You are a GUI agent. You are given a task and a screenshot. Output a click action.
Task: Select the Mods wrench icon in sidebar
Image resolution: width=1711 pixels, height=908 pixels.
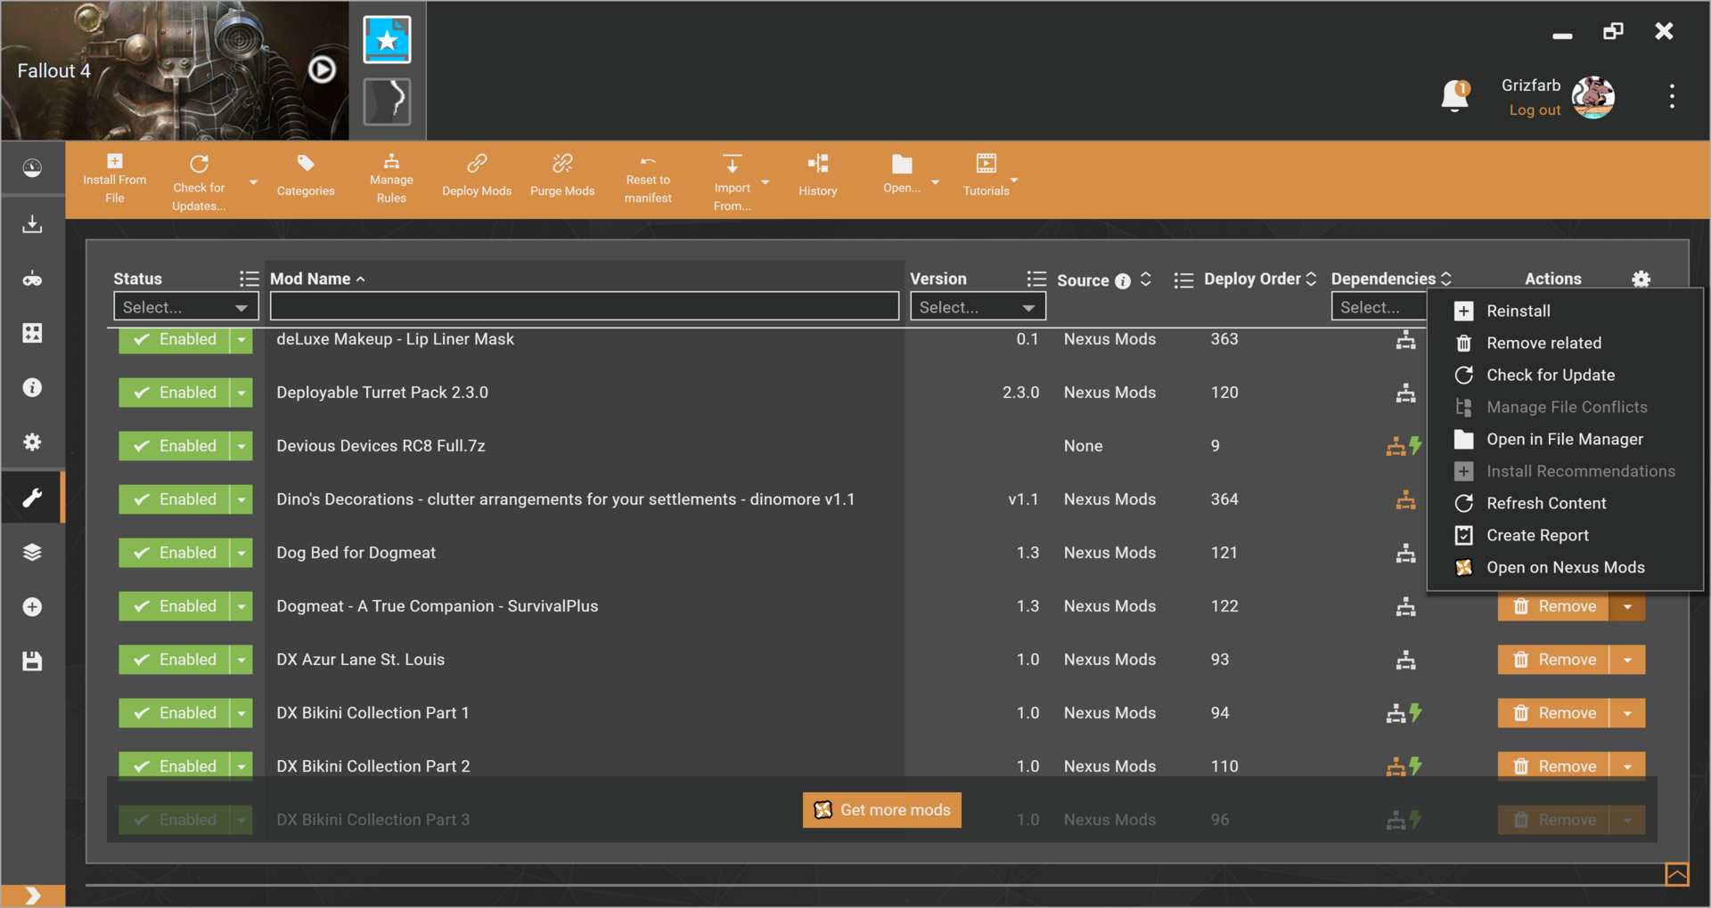[x=32, y=497]
